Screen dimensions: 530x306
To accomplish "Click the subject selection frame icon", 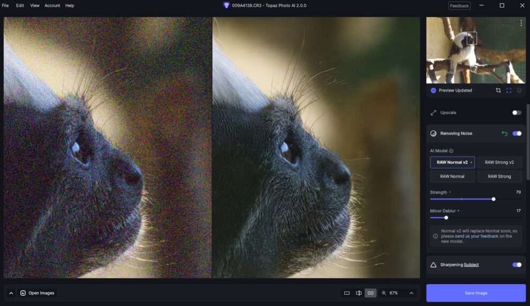I will 509,90.
